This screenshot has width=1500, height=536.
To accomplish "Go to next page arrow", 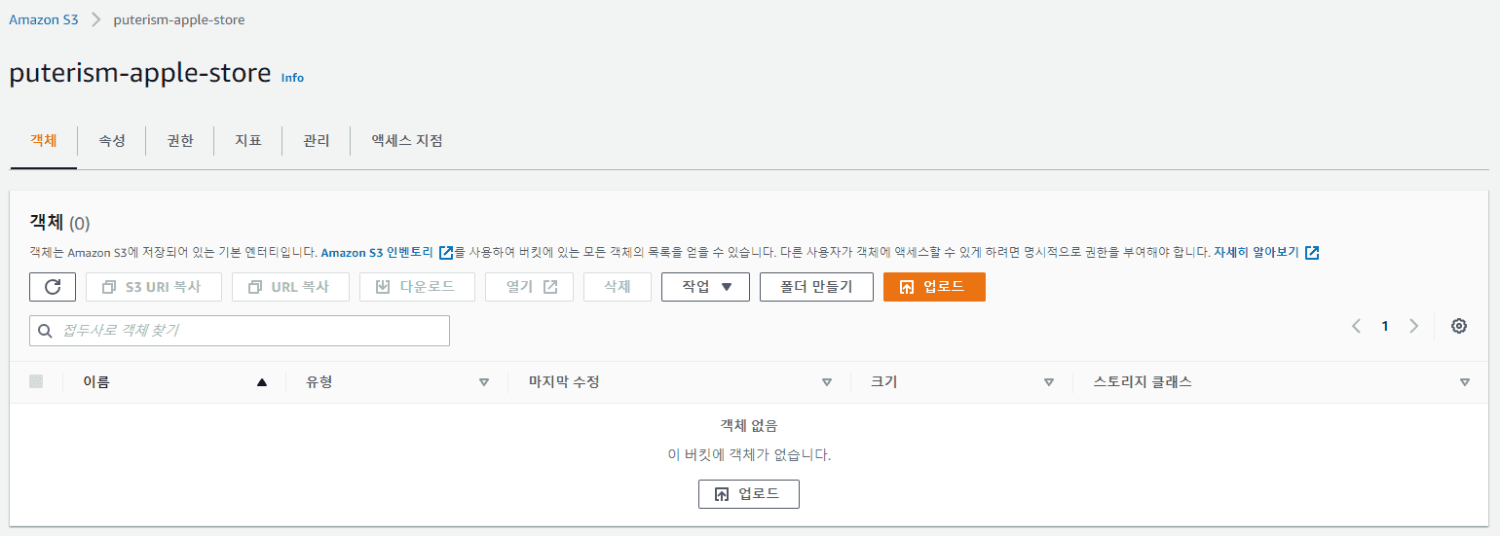I will [1413, 326].
